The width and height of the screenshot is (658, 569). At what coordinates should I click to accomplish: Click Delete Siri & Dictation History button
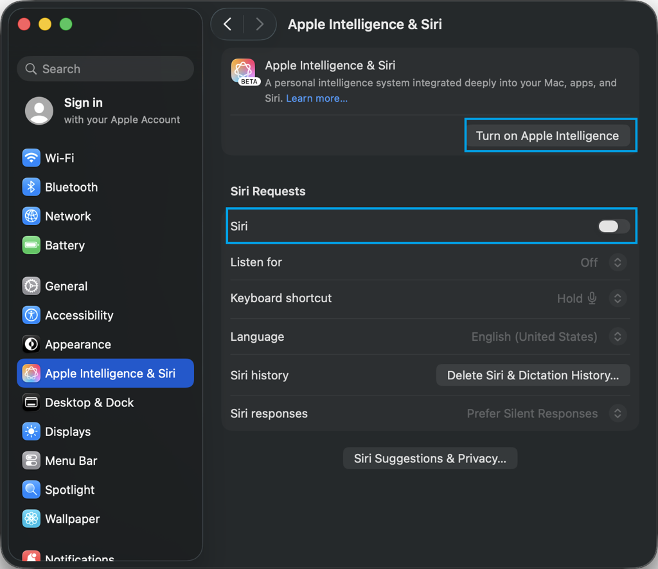pos(533,375)
